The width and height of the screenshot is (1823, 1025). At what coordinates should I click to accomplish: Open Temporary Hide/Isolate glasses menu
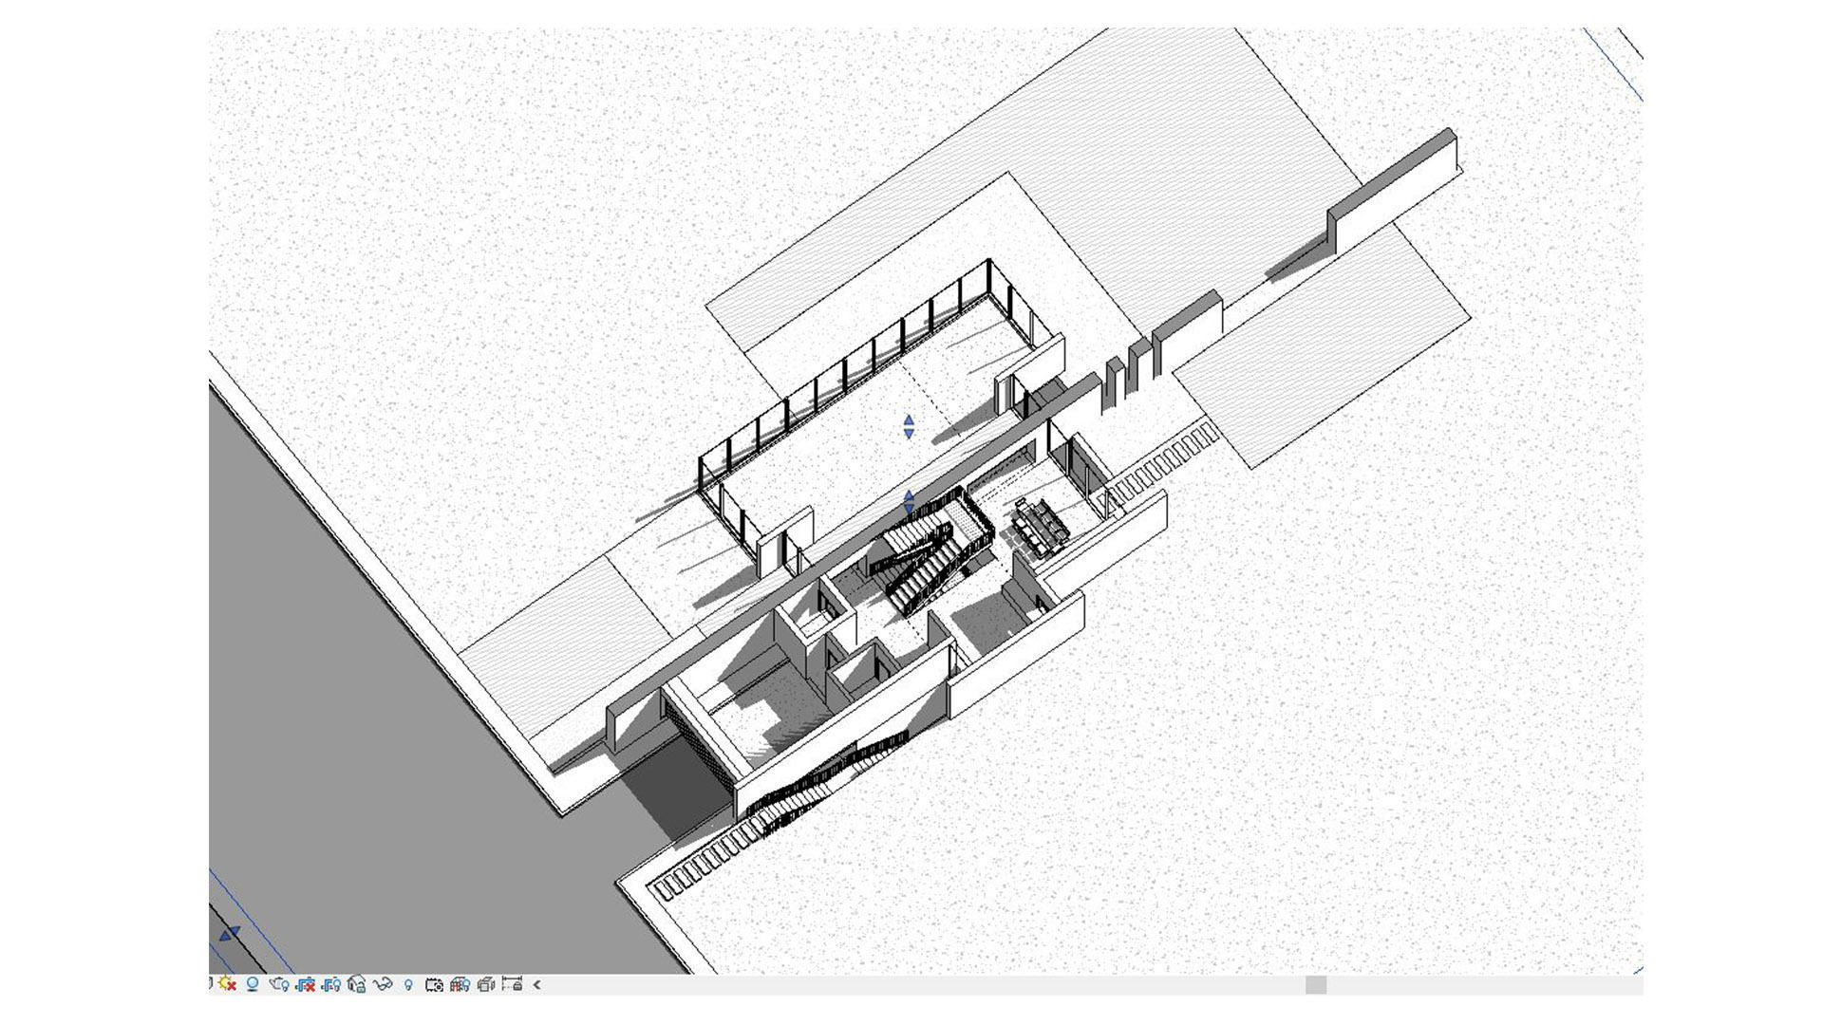(x=383, y=984)
